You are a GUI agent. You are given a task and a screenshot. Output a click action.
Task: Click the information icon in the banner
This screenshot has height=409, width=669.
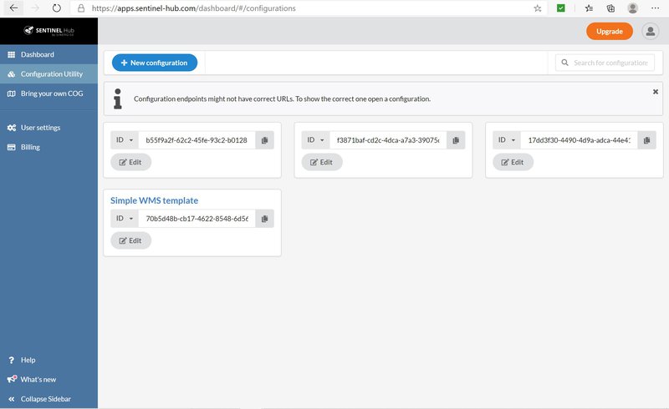coord(118,98)
